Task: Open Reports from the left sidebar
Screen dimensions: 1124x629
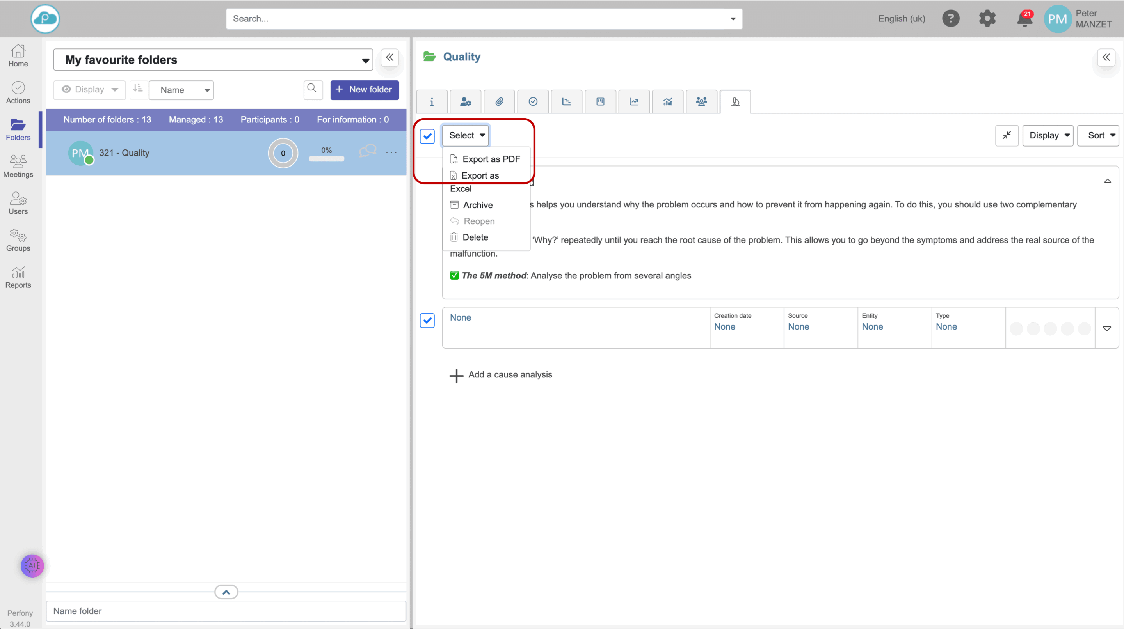Action: pyautogui.click(x=18, y=277)
